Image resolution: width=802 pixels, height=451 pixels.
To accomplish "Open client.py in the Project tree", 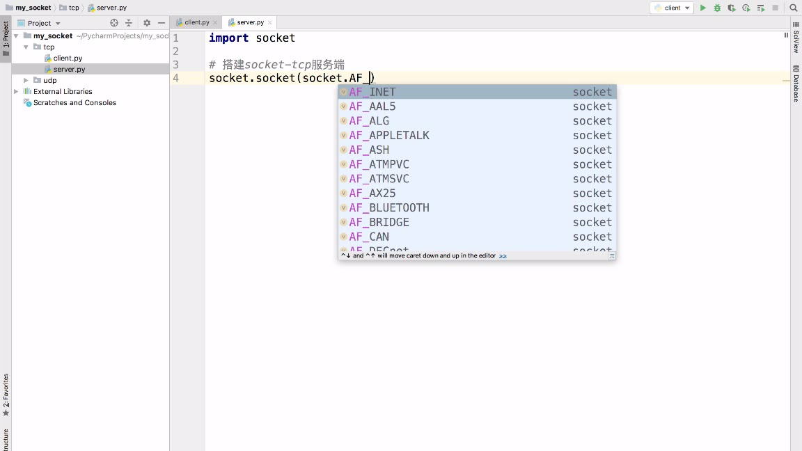I will pos(68,58).
